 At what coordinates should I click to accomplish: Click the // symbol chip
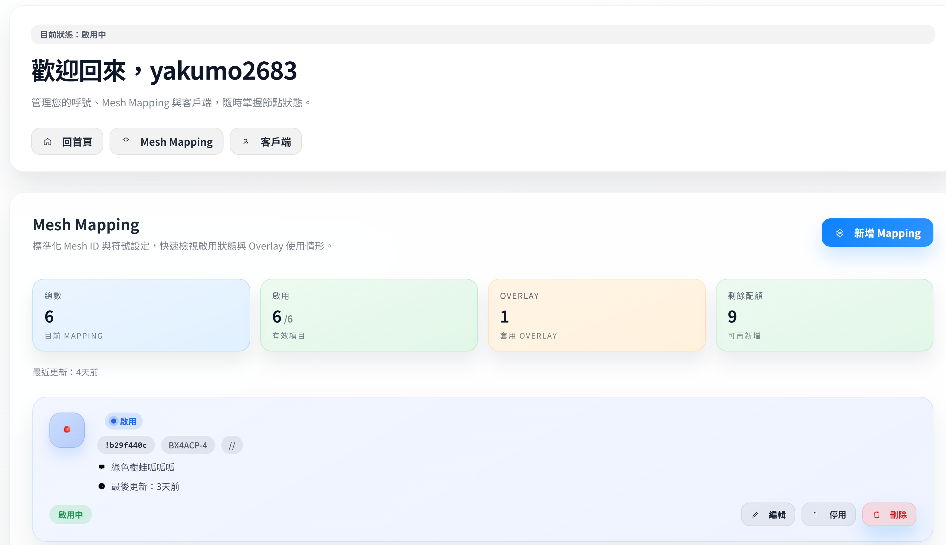(232, 445)
